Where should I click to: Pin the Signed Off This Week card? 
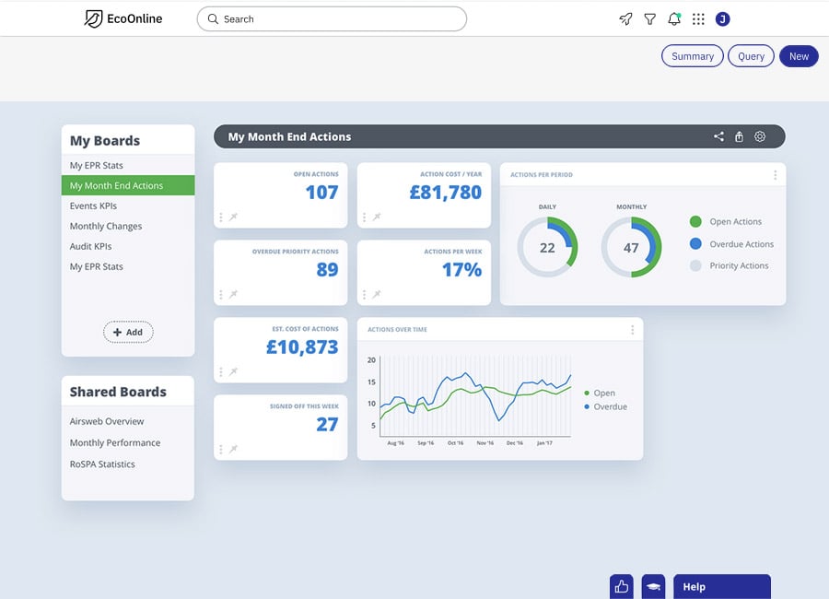coord(233,450)
